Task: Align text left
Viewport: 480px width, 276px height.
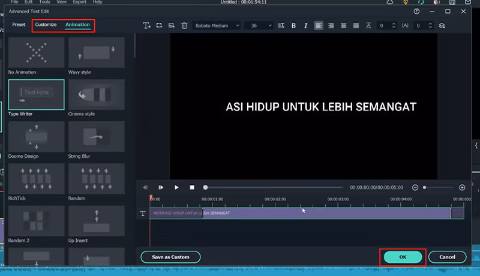Action: pyautogui.click(x=319, y=26)
